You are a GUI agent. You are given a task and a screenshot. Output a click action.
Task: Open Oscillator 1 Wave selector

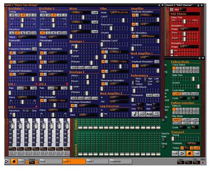point(27,37)
